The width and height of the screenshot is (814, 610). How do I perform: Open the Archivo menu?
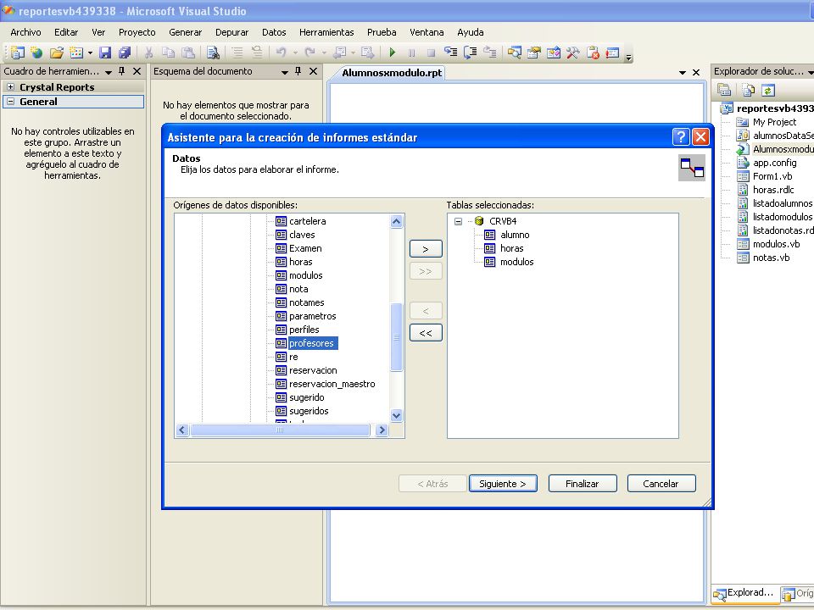[25, 32]
